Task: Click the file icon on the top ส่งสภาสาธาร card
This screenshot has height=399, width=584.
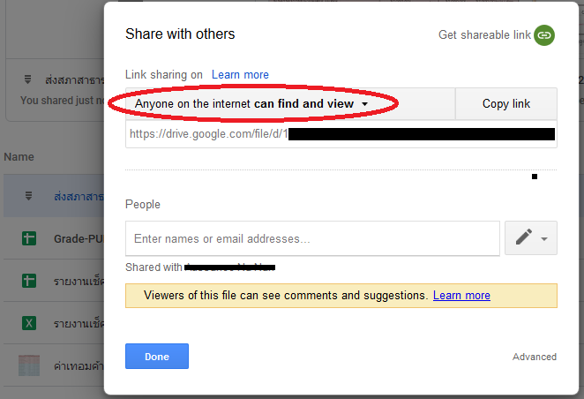Action: click(x=28, y=79)
